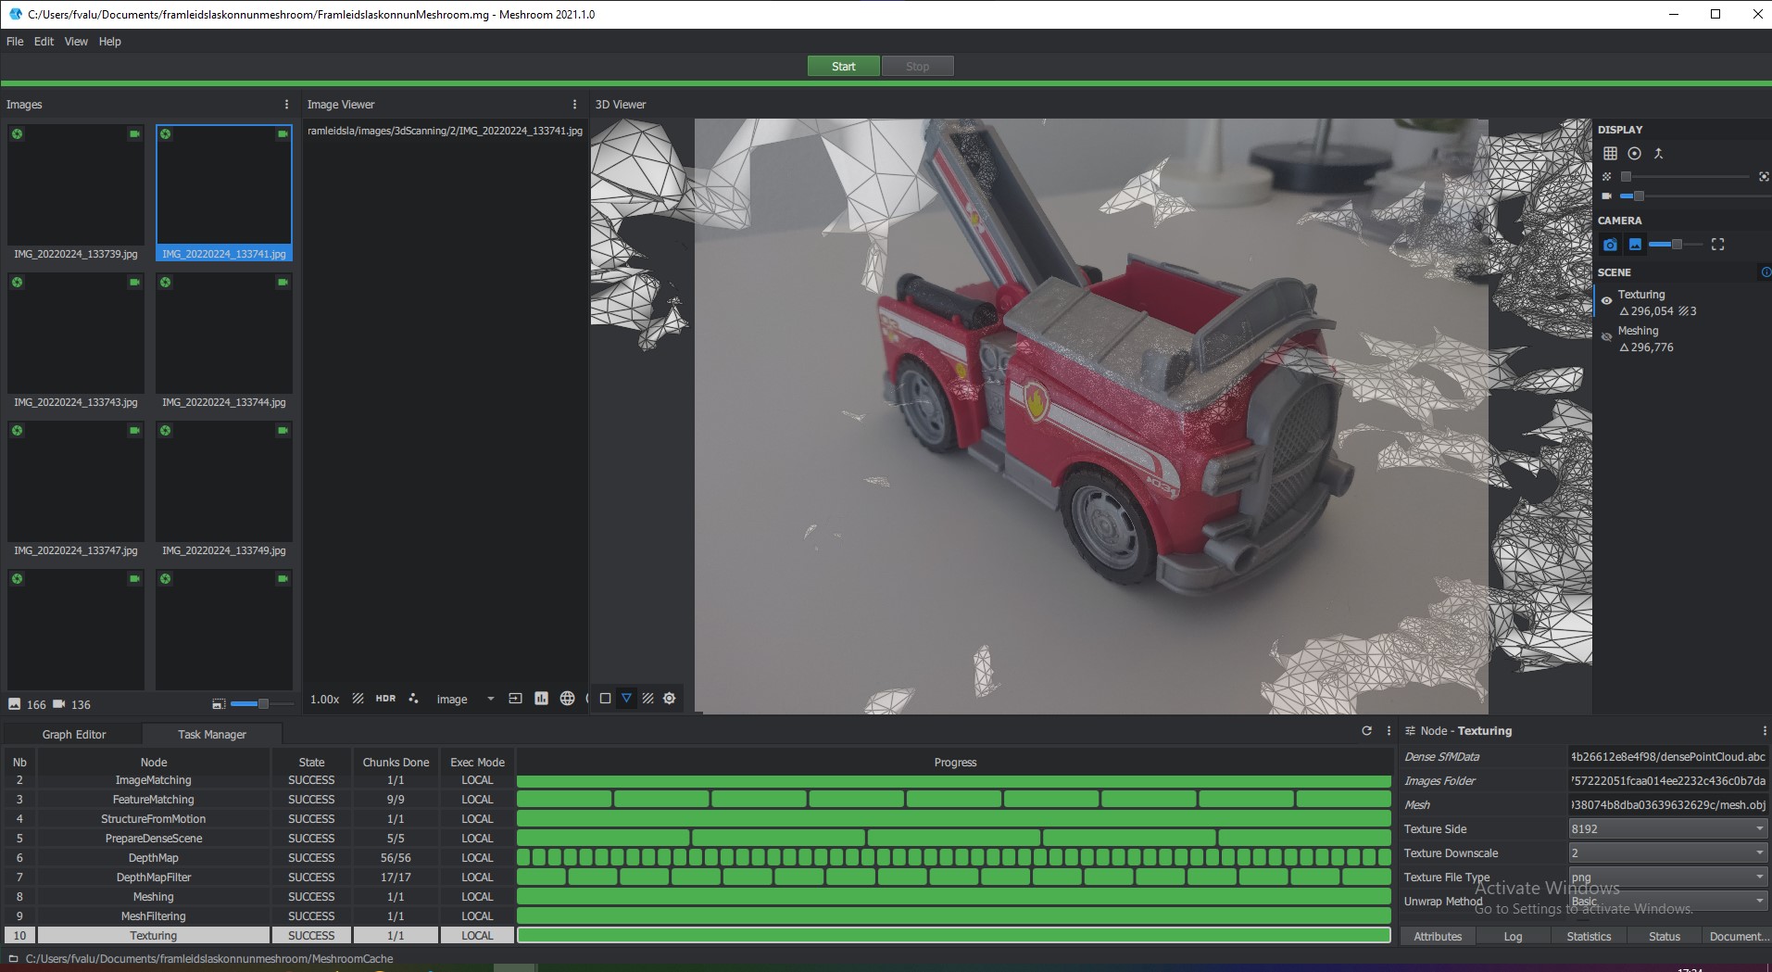This screenshot has height=972, width=1772.
Task: Toggle features display dots icon
Action: 413,699
